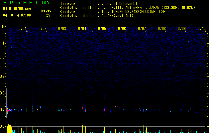Click the 0.7 kHz axis label
The image size is (209, 133).
[x=3, y=110]
